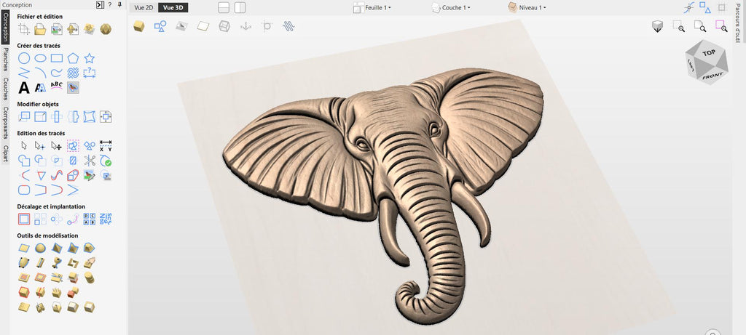The height and width of the screenshot is (335, 746).
Task: Toggle the wavy toolpath display icon
Action: tap(288, 26)
